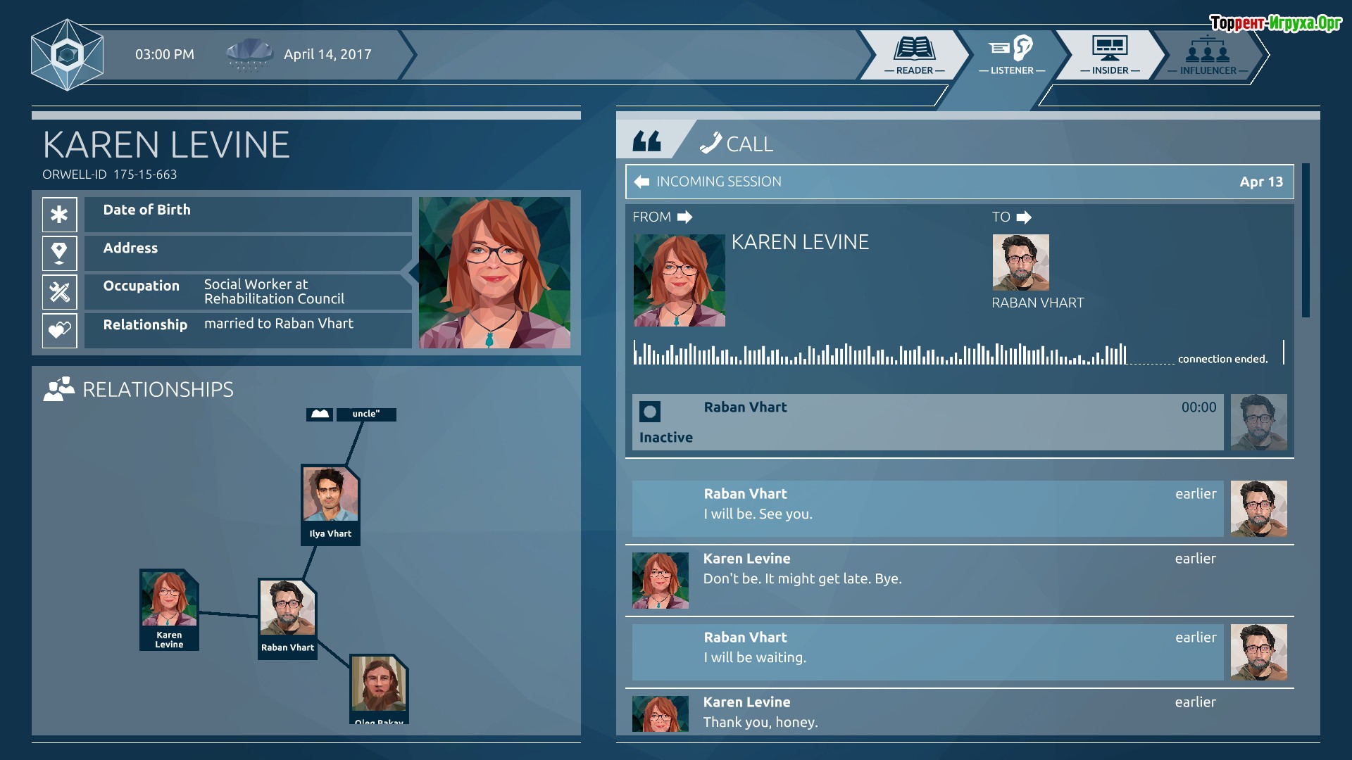
Task: Select Ilya Vhart node in relationships graph
Action: pos(330,504)
